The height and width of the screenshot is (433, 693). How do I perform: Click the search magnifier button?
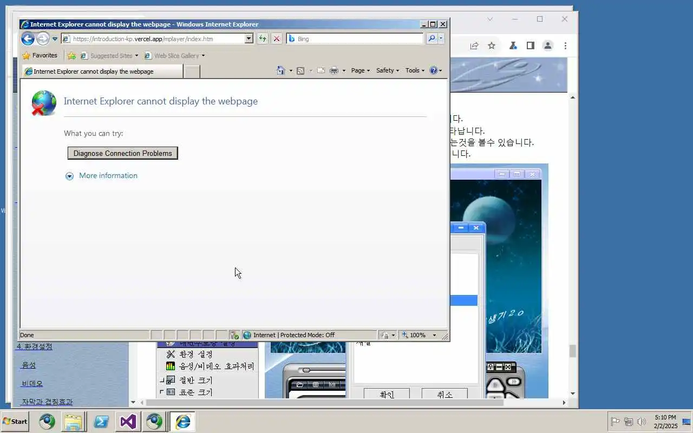point(432,38)
